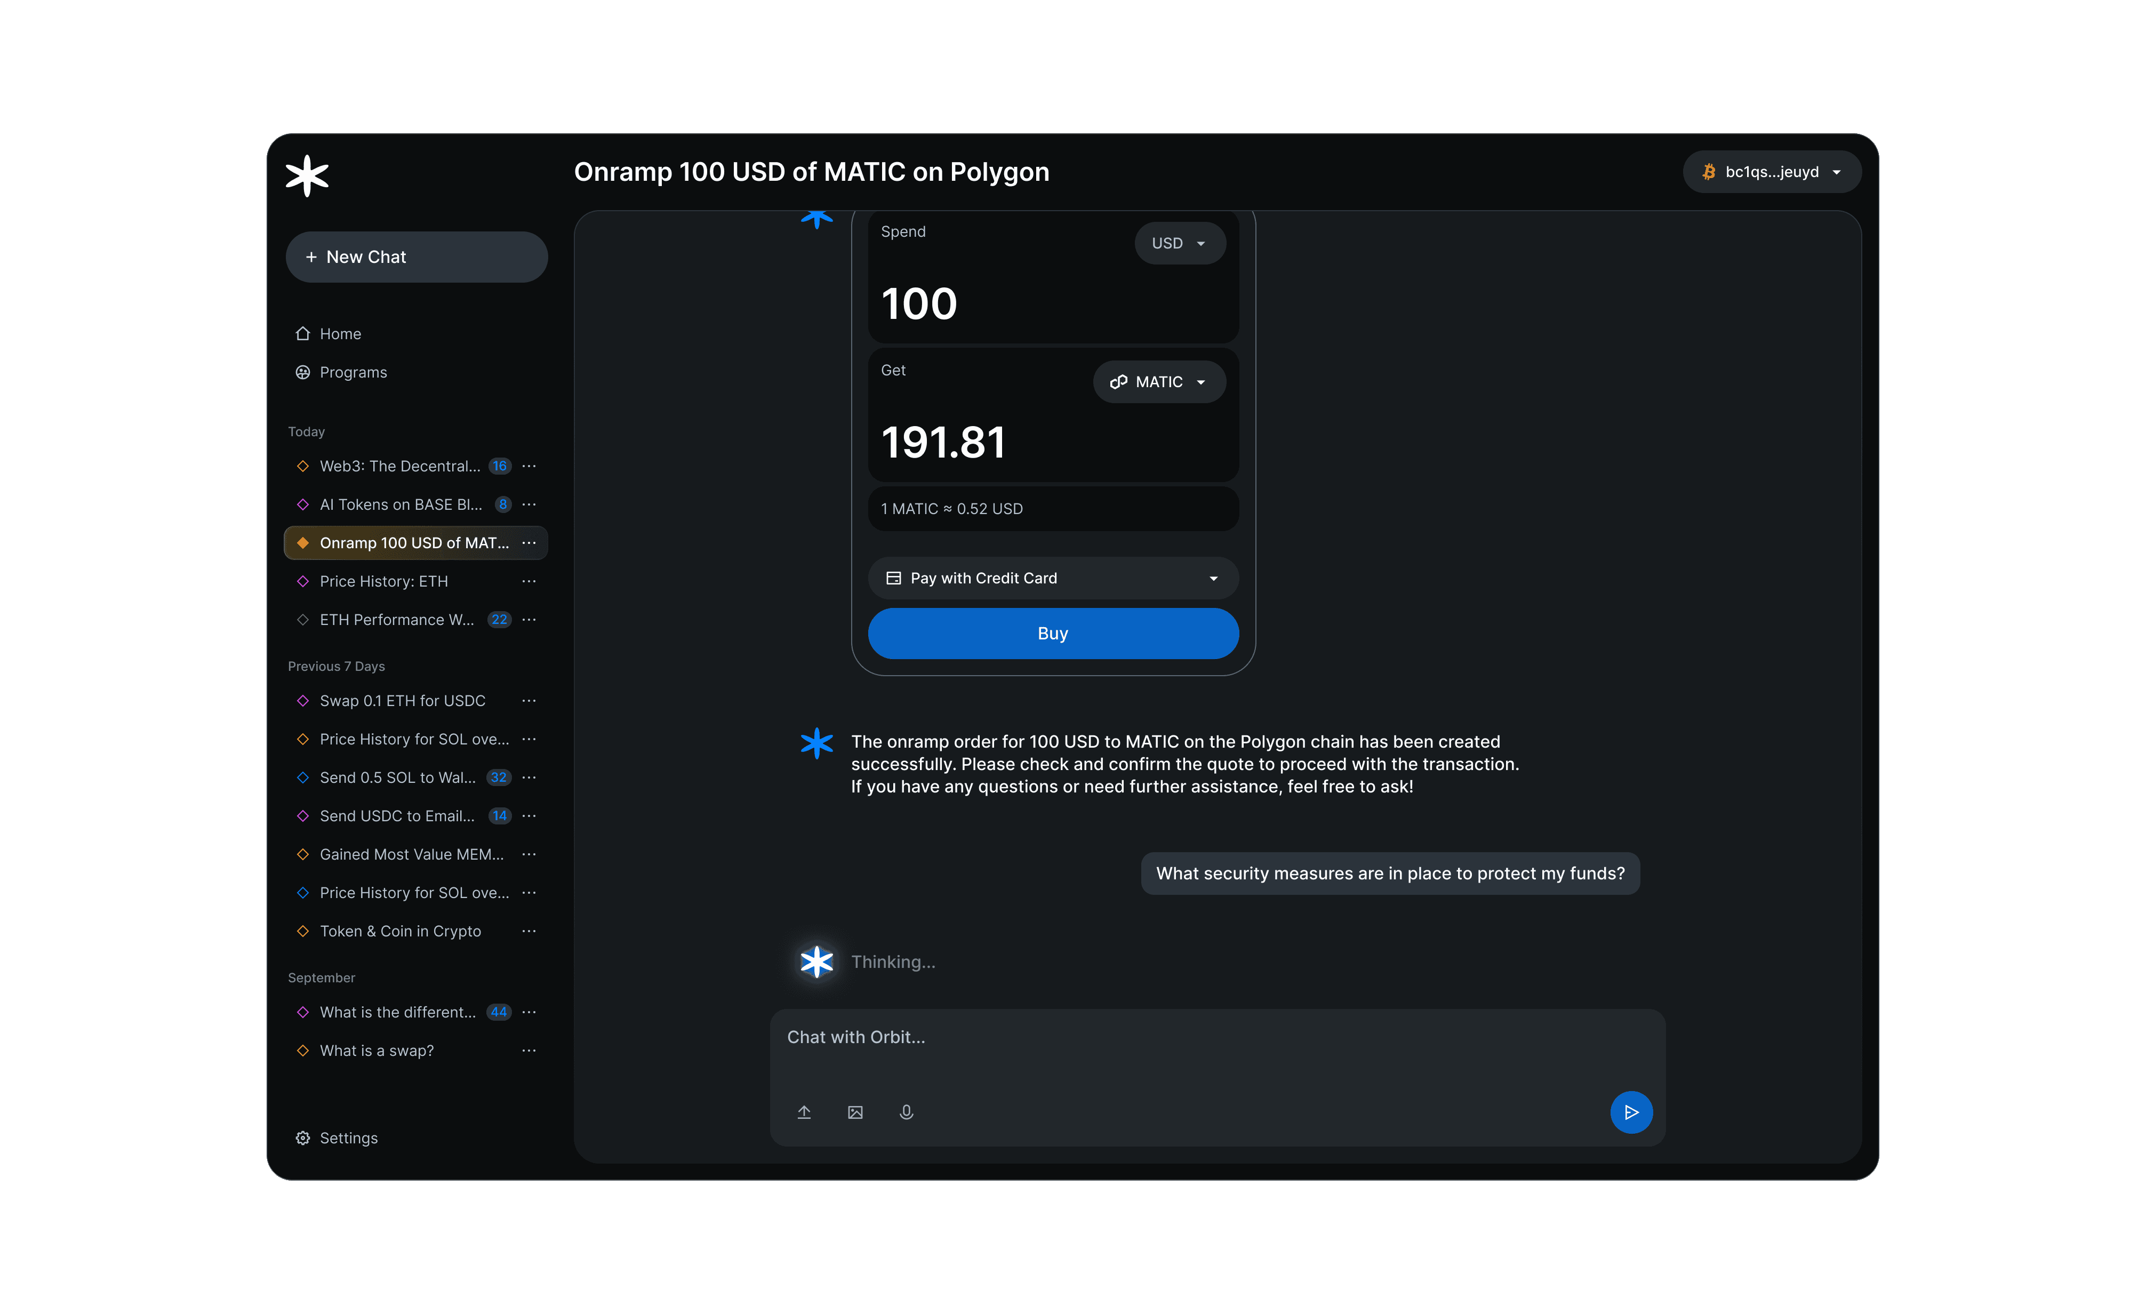Open Programs in sidebar
The image size is (2146, 1314).
click(x=352, y=372)
